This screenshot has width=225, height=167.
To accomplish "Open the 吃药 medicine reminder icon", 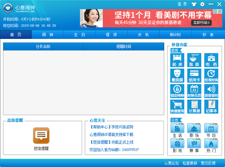I will [x=211, y=60].
